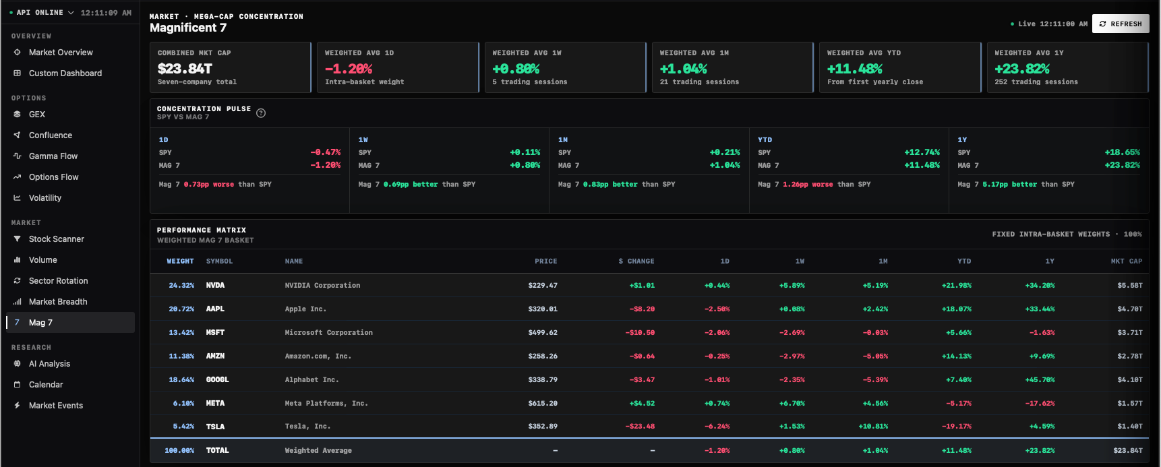Navigate to Confluence

(70, 135)
